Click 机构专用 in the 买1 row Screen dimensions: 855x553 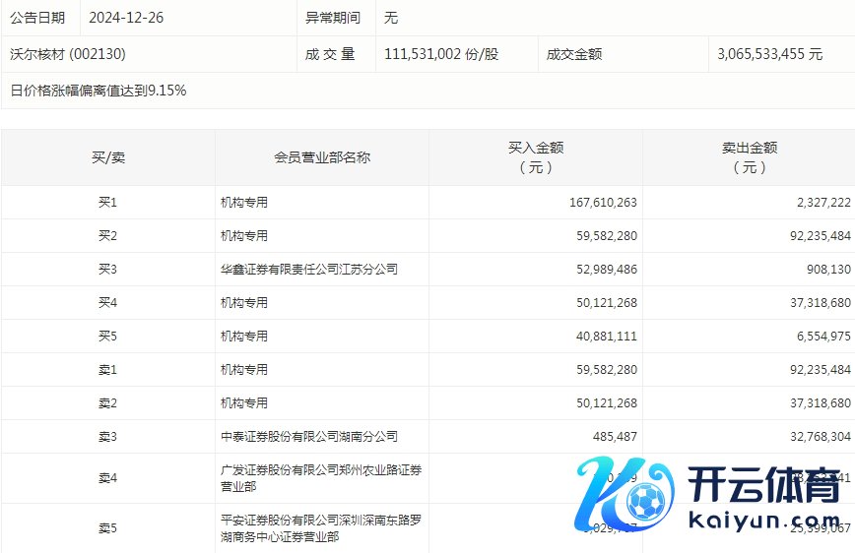coord(244,202)
